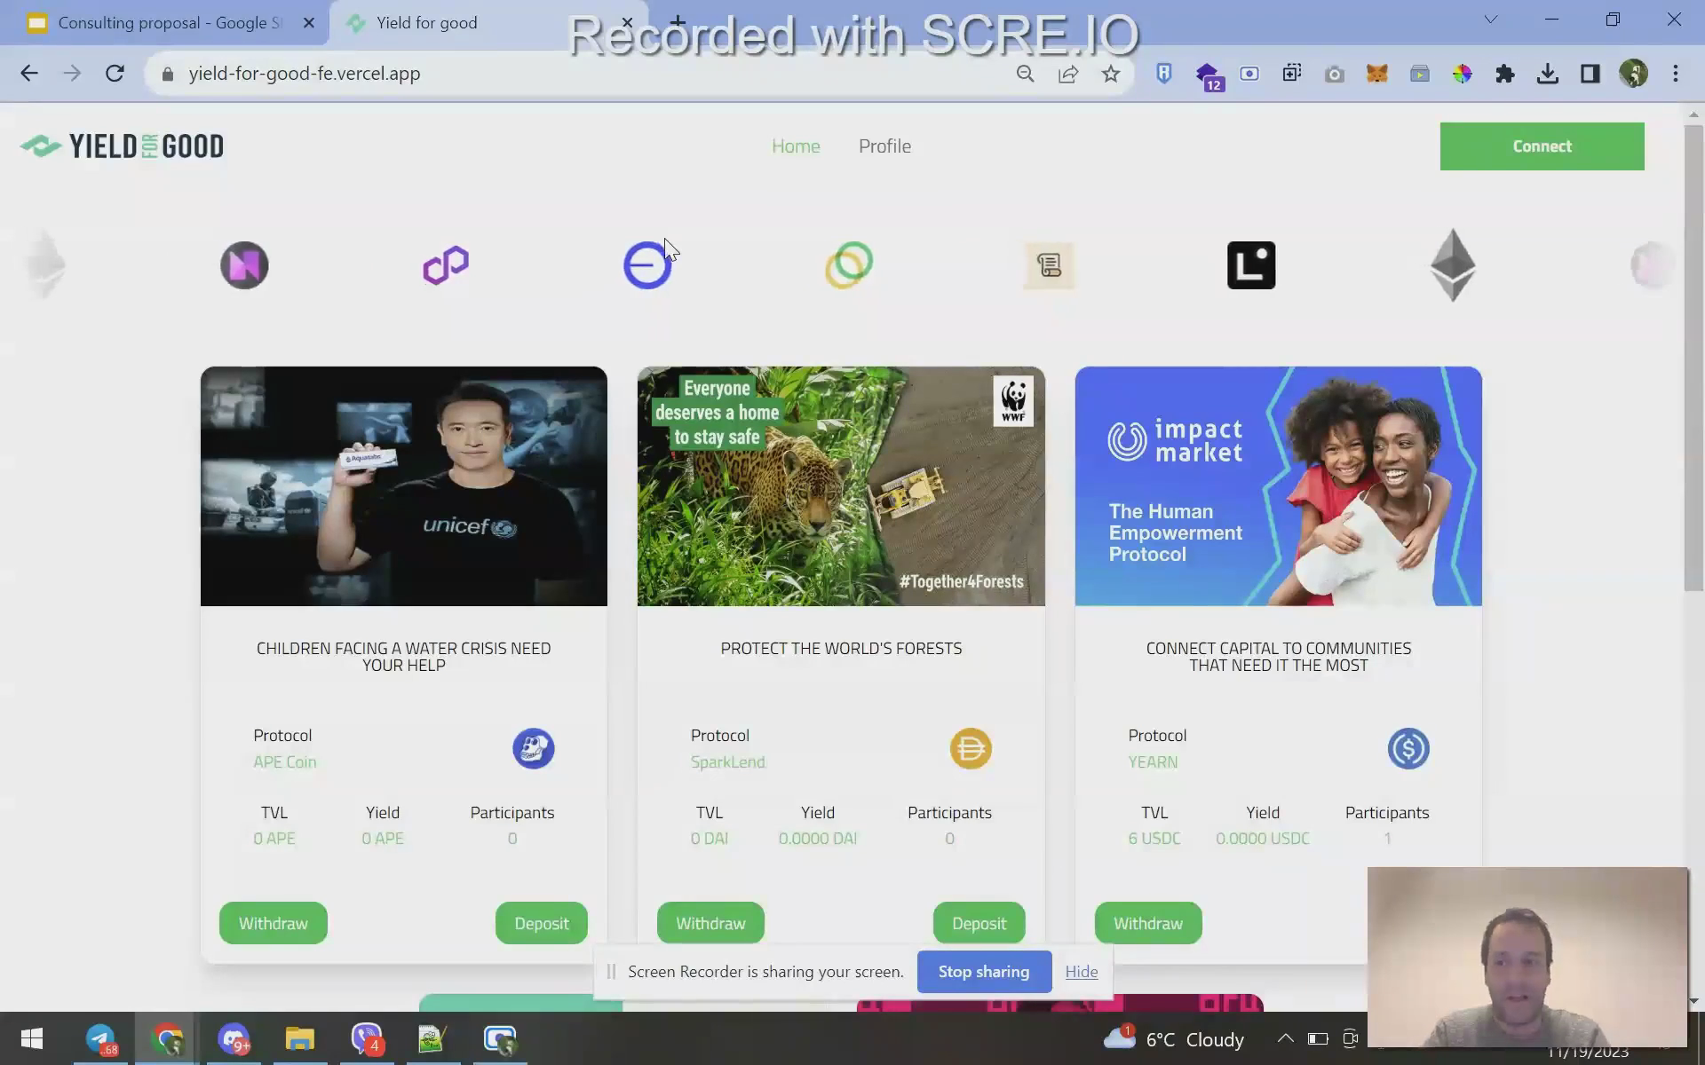Click the Yield for Good logo
The width and height of the screenshot is (1705, 1065).
tap(122, 146)
